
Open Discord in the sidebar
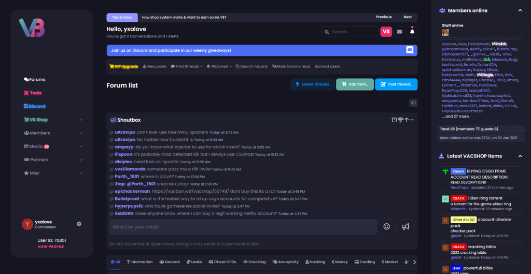pos(34,106)
